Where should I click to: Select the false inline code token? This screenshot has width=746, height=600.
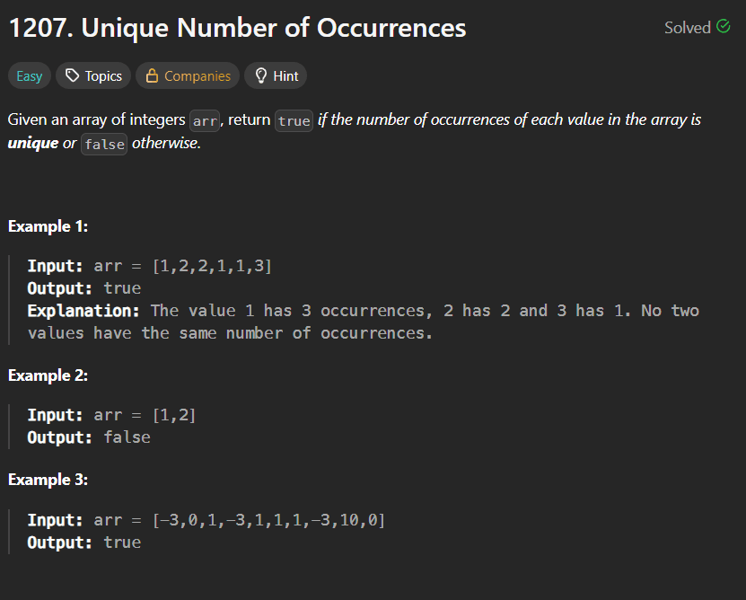(x=103, y=144)
